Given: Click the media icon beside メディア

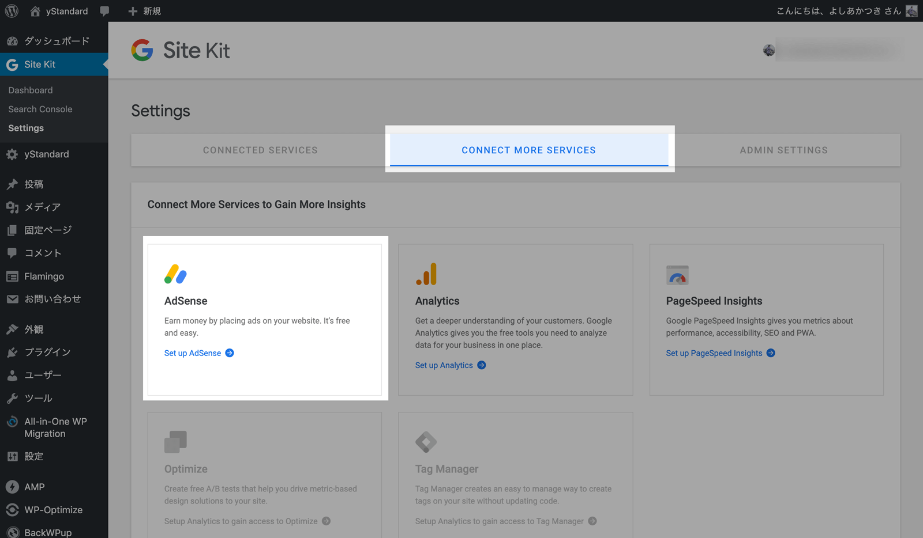Looking at the screenshot, I should [12, 207].
